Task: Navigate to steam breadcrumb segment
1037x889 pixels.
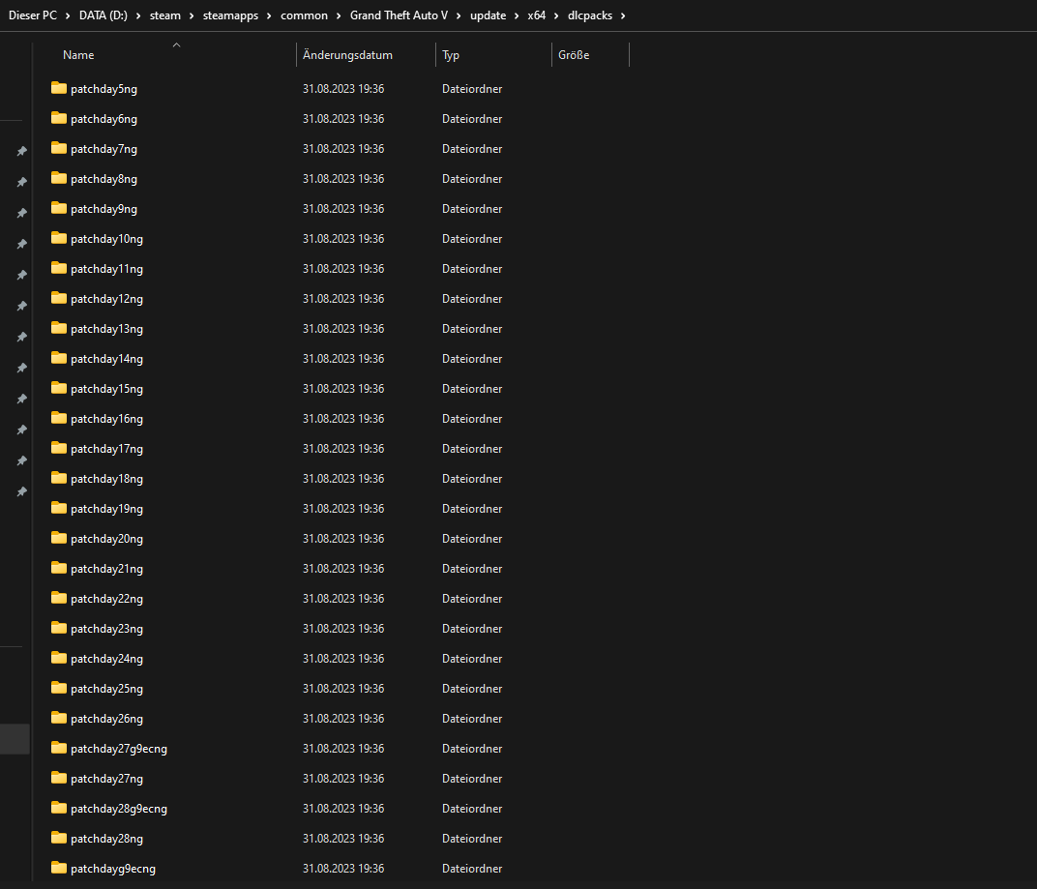Action: point(165,15)
